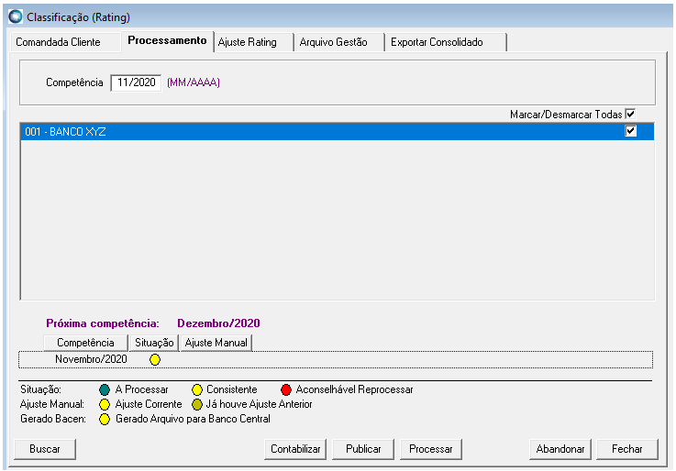Image resolution: width=676 pixels, height=471 pixels.
Task: Click the Abandonar button
Action: [560, 449]
